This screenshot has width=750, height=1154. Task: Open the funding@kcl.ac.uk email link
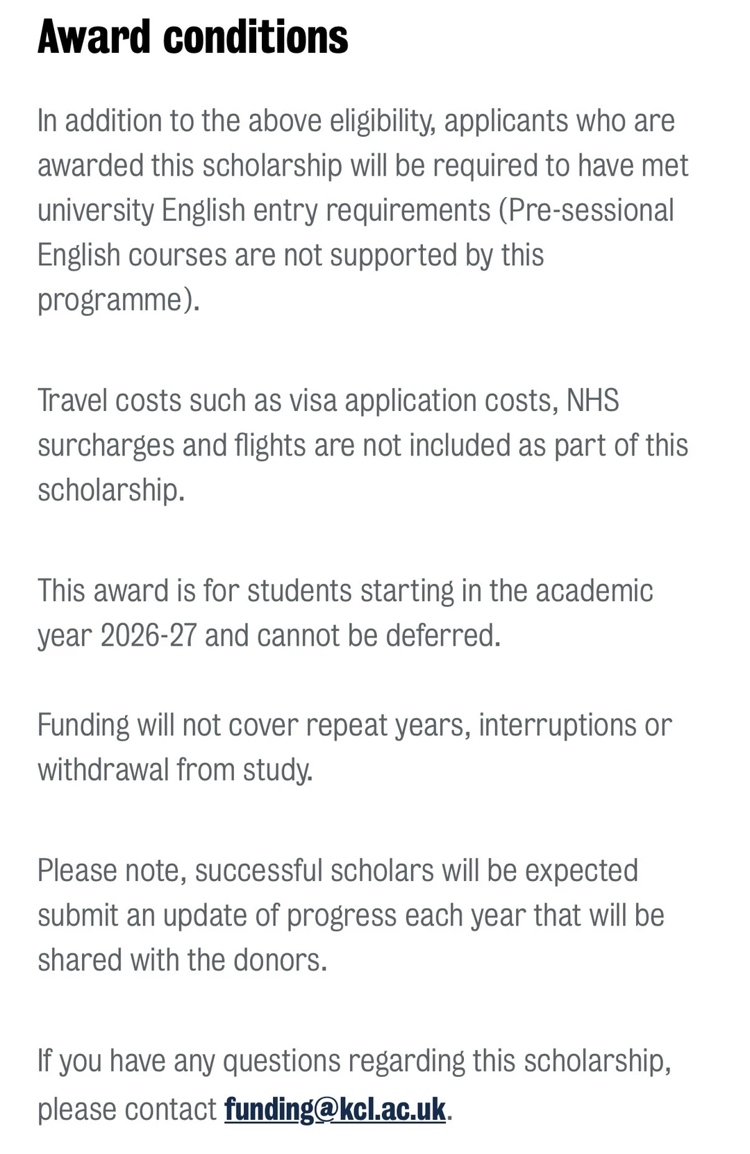click(335, 1109)
